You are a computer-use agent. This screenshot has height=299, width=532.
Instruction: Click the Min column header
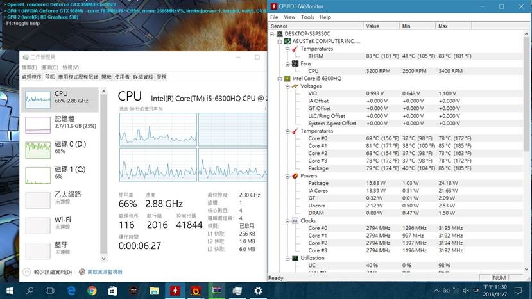click(417, 26)
